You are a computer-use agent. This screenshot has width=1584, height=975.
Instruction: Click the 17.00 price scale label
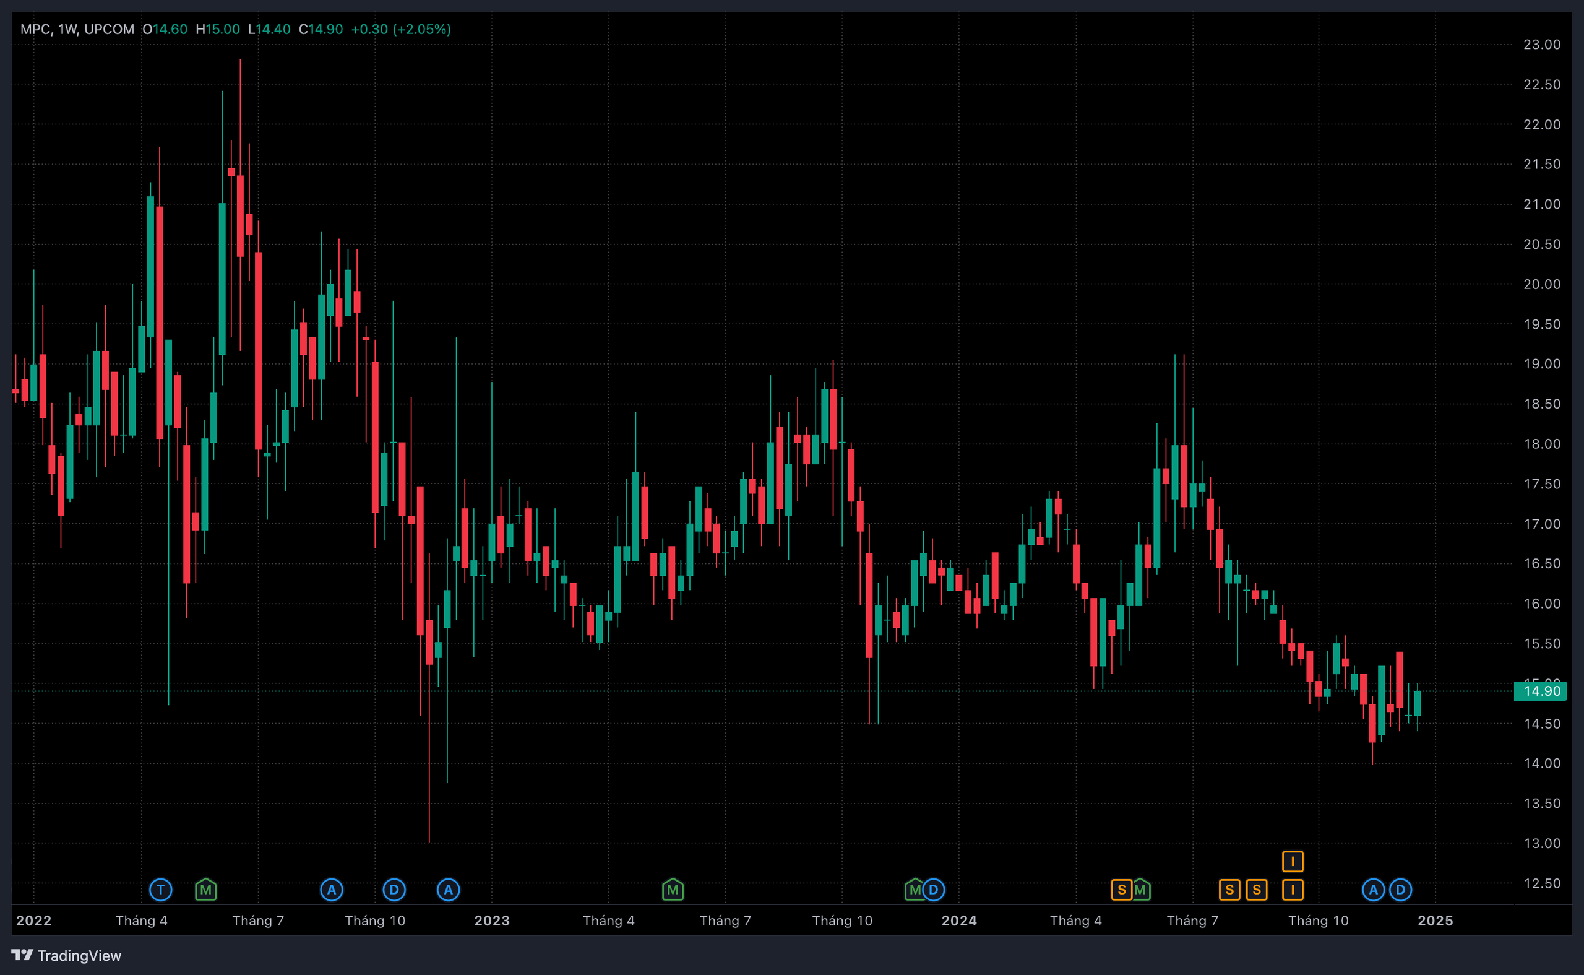[x=1541, y=524]
